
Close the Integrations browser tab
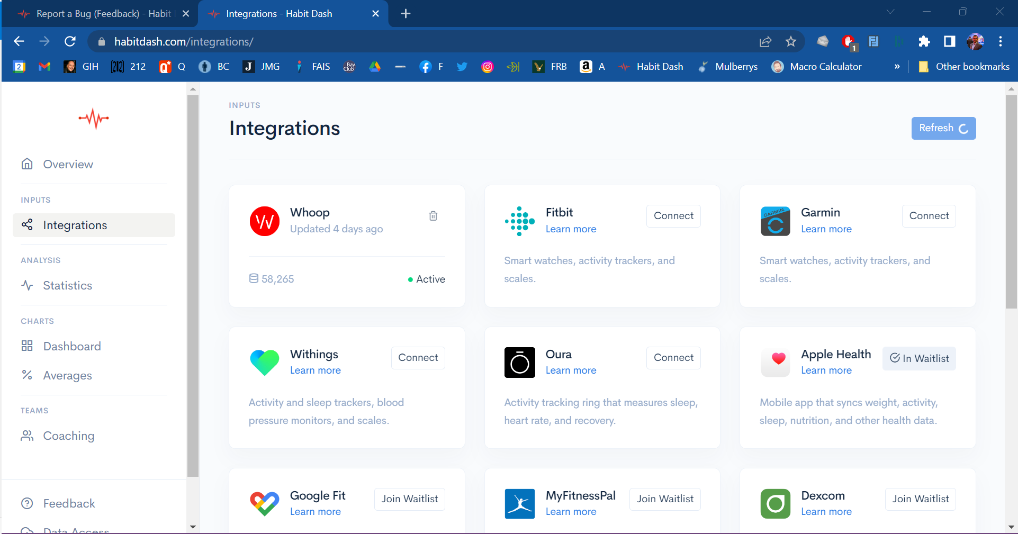tap(375, 14)
